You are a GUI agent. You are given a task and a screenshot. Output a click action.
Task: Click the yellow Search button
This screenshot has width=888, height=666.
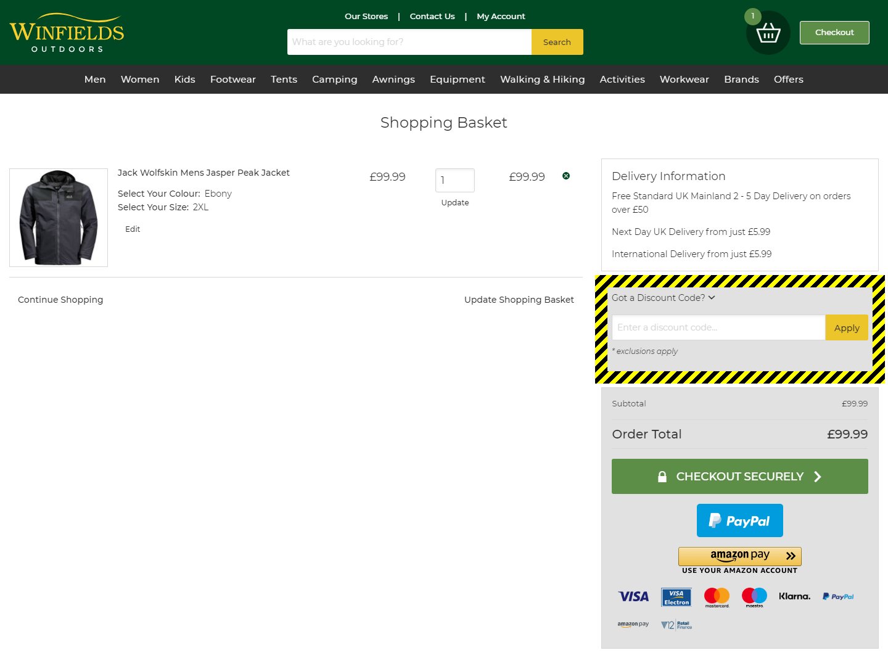click(557, 42)
